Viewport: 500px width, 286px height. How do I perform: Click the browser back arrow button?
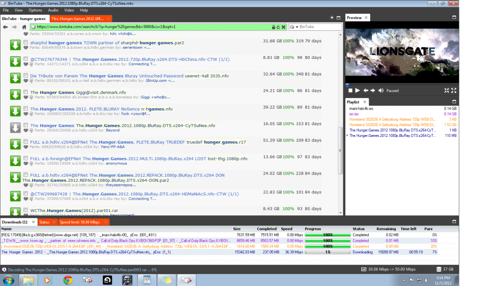[x=5, y=27]
